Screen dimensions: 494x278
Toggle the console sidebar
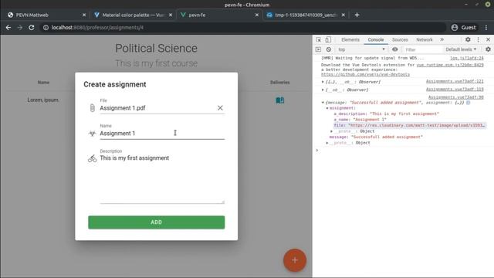coord(318,49)
